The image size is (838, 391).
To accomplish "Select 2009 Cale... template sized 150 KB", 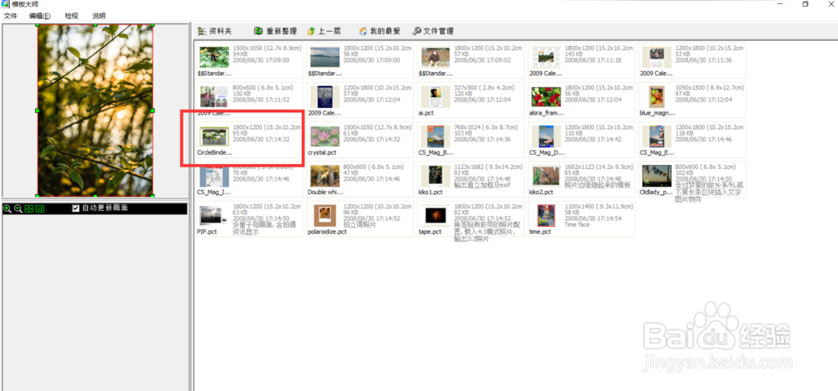I will tap(250, 100).
